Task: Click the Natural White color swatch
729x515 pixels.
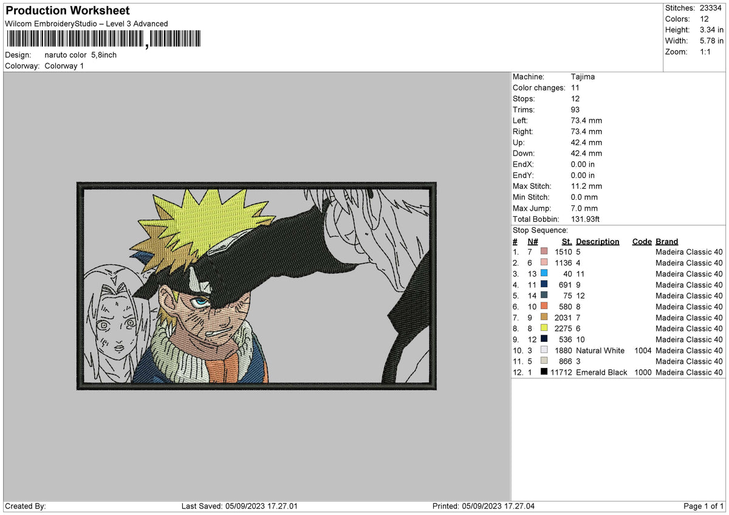Action: [x=544, y=350]
